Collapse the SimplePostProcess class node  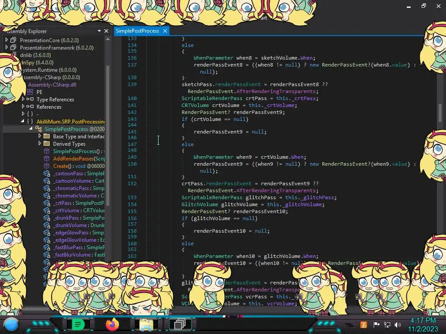click(31, 129)
